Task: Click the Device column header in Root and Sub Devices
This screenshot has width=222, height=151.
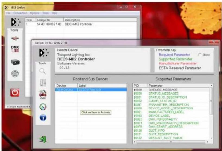Action: pyautogui.click(x=66, y=86)
